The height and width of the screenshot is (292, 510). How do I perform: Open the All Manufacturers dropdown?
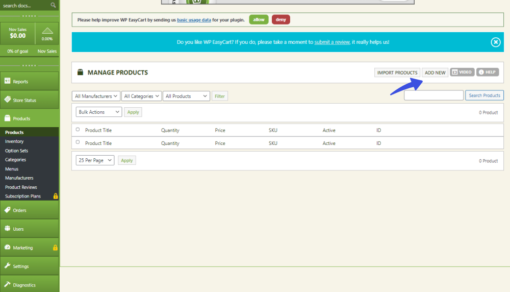96,96
